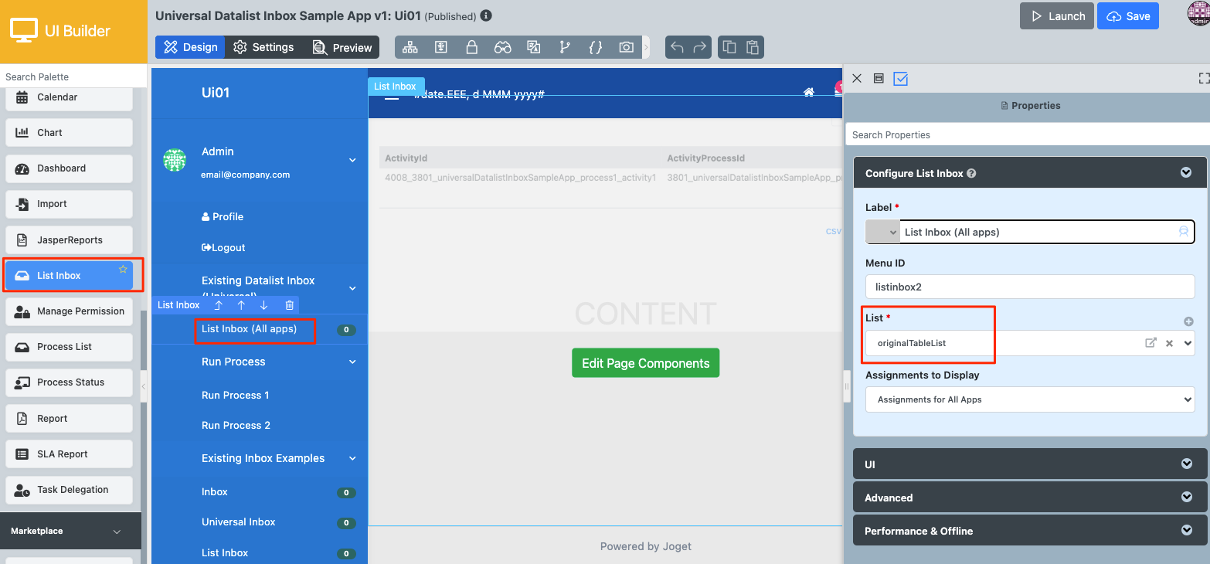Click the binoculars find-usage icon
The width and height of the screenshot is (1210, 564).
click(503, 47)
